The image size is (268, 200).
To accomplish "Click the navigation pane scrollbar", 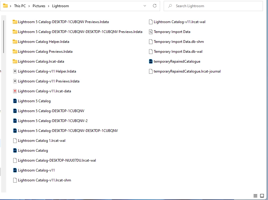I will coord(4,37).
